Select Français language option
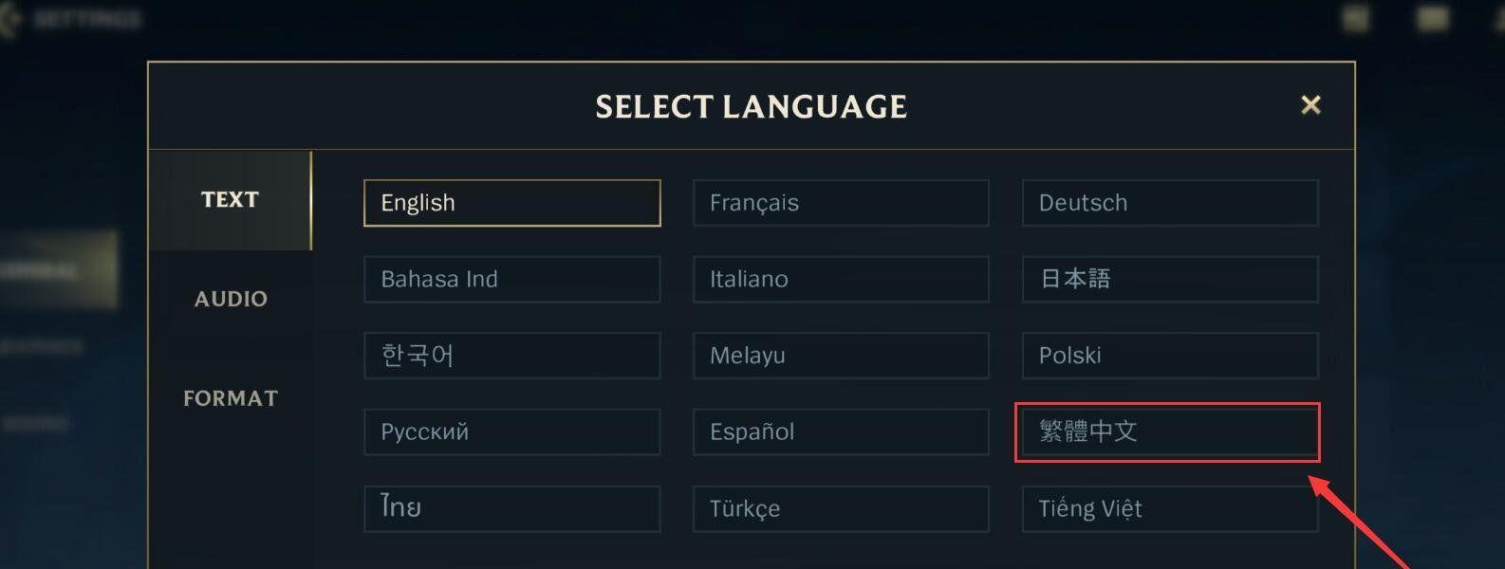 point(841,203)
